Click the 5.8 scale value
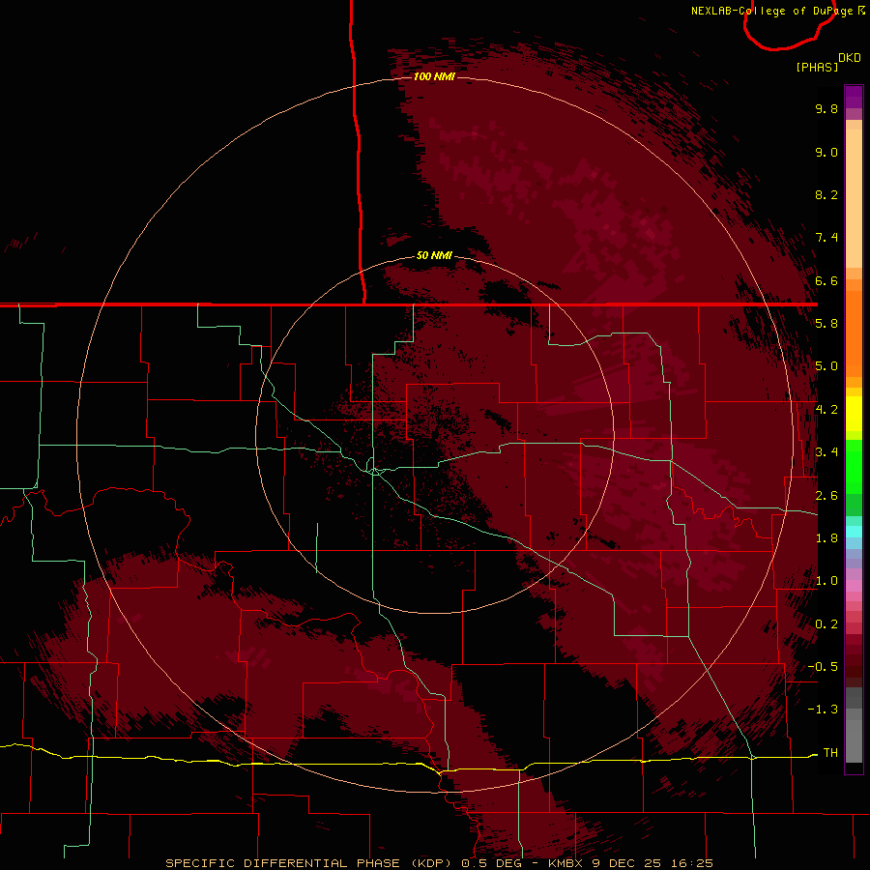The image size is (870, 870). (826, 324)
